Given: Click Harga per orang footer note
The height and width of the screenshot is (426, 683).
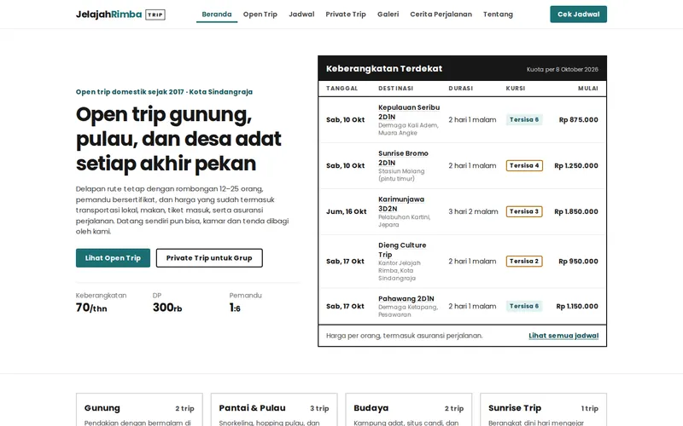Looking at the screenshot, I should [404, 336].
